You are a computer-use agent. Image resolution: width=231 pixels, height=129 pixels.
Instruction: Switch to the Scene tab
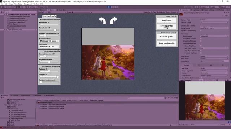point(42,10)
